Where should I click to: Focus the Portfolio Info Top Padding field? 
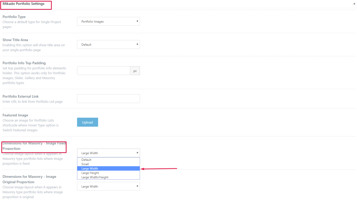pyautogui.click(x=104, y=71)
